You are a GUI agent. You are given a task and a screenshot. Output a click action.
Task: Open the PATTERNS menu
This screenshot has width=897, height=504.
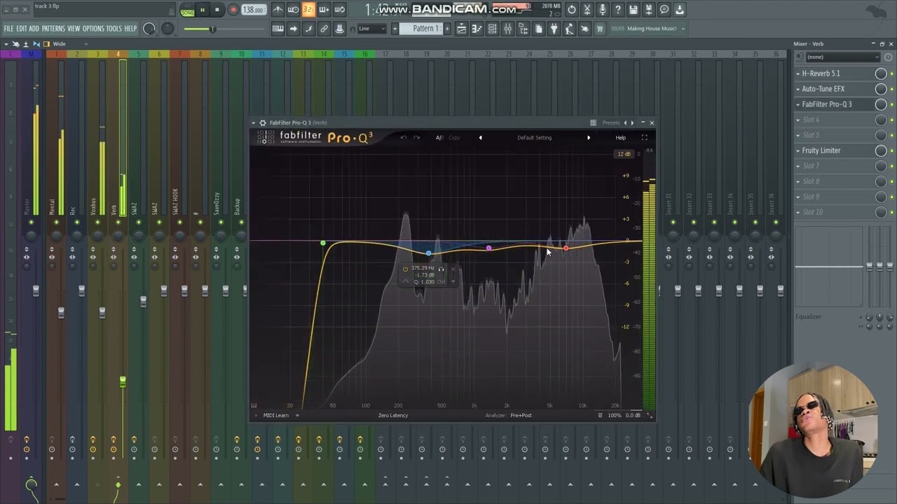click(x=53, y=29)
